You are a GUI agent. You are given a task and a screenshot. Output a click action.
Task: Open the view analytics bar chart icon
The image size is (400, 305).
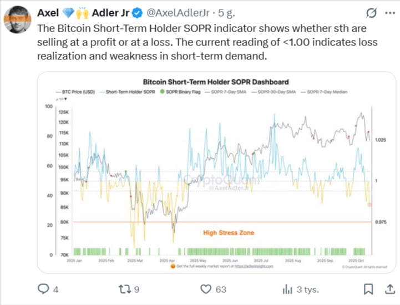click(287, 289)
